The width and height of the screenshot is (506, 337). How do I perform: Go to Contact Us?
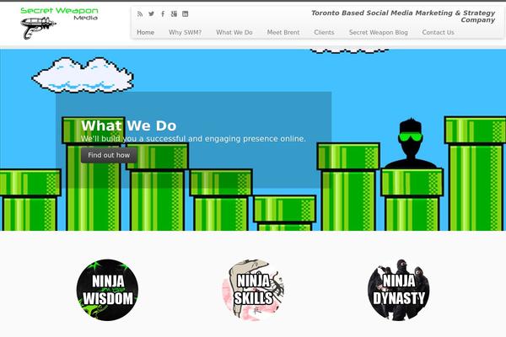pyautogui.click(x=438, y=32)
